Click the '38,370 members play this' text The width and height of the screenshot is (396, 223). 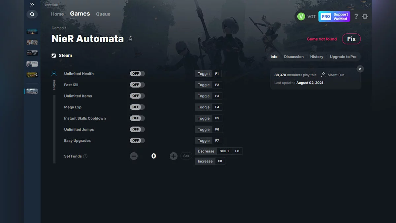tap(295, 75)
